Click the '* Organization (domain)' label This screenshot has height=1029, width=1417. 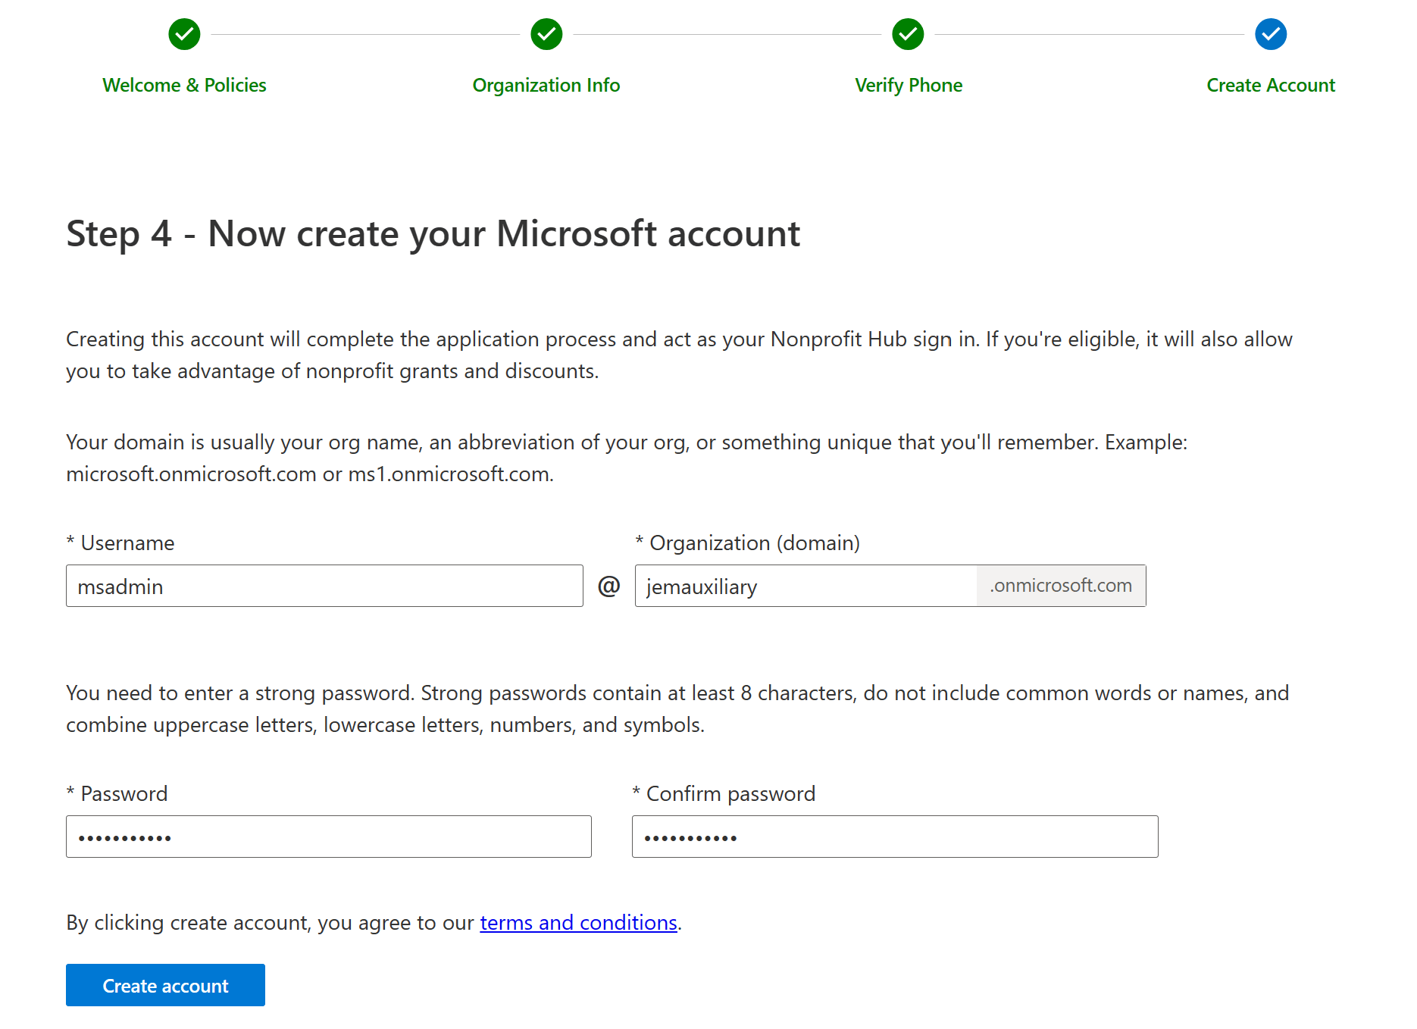coord(747,543)
